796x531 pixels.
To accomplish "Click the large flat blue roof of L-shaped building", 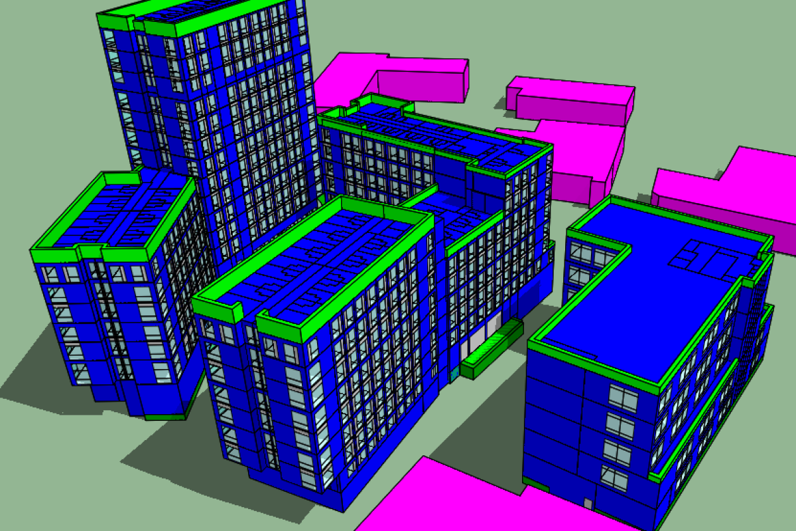I will pyautogui.click(x=637, y=292).
